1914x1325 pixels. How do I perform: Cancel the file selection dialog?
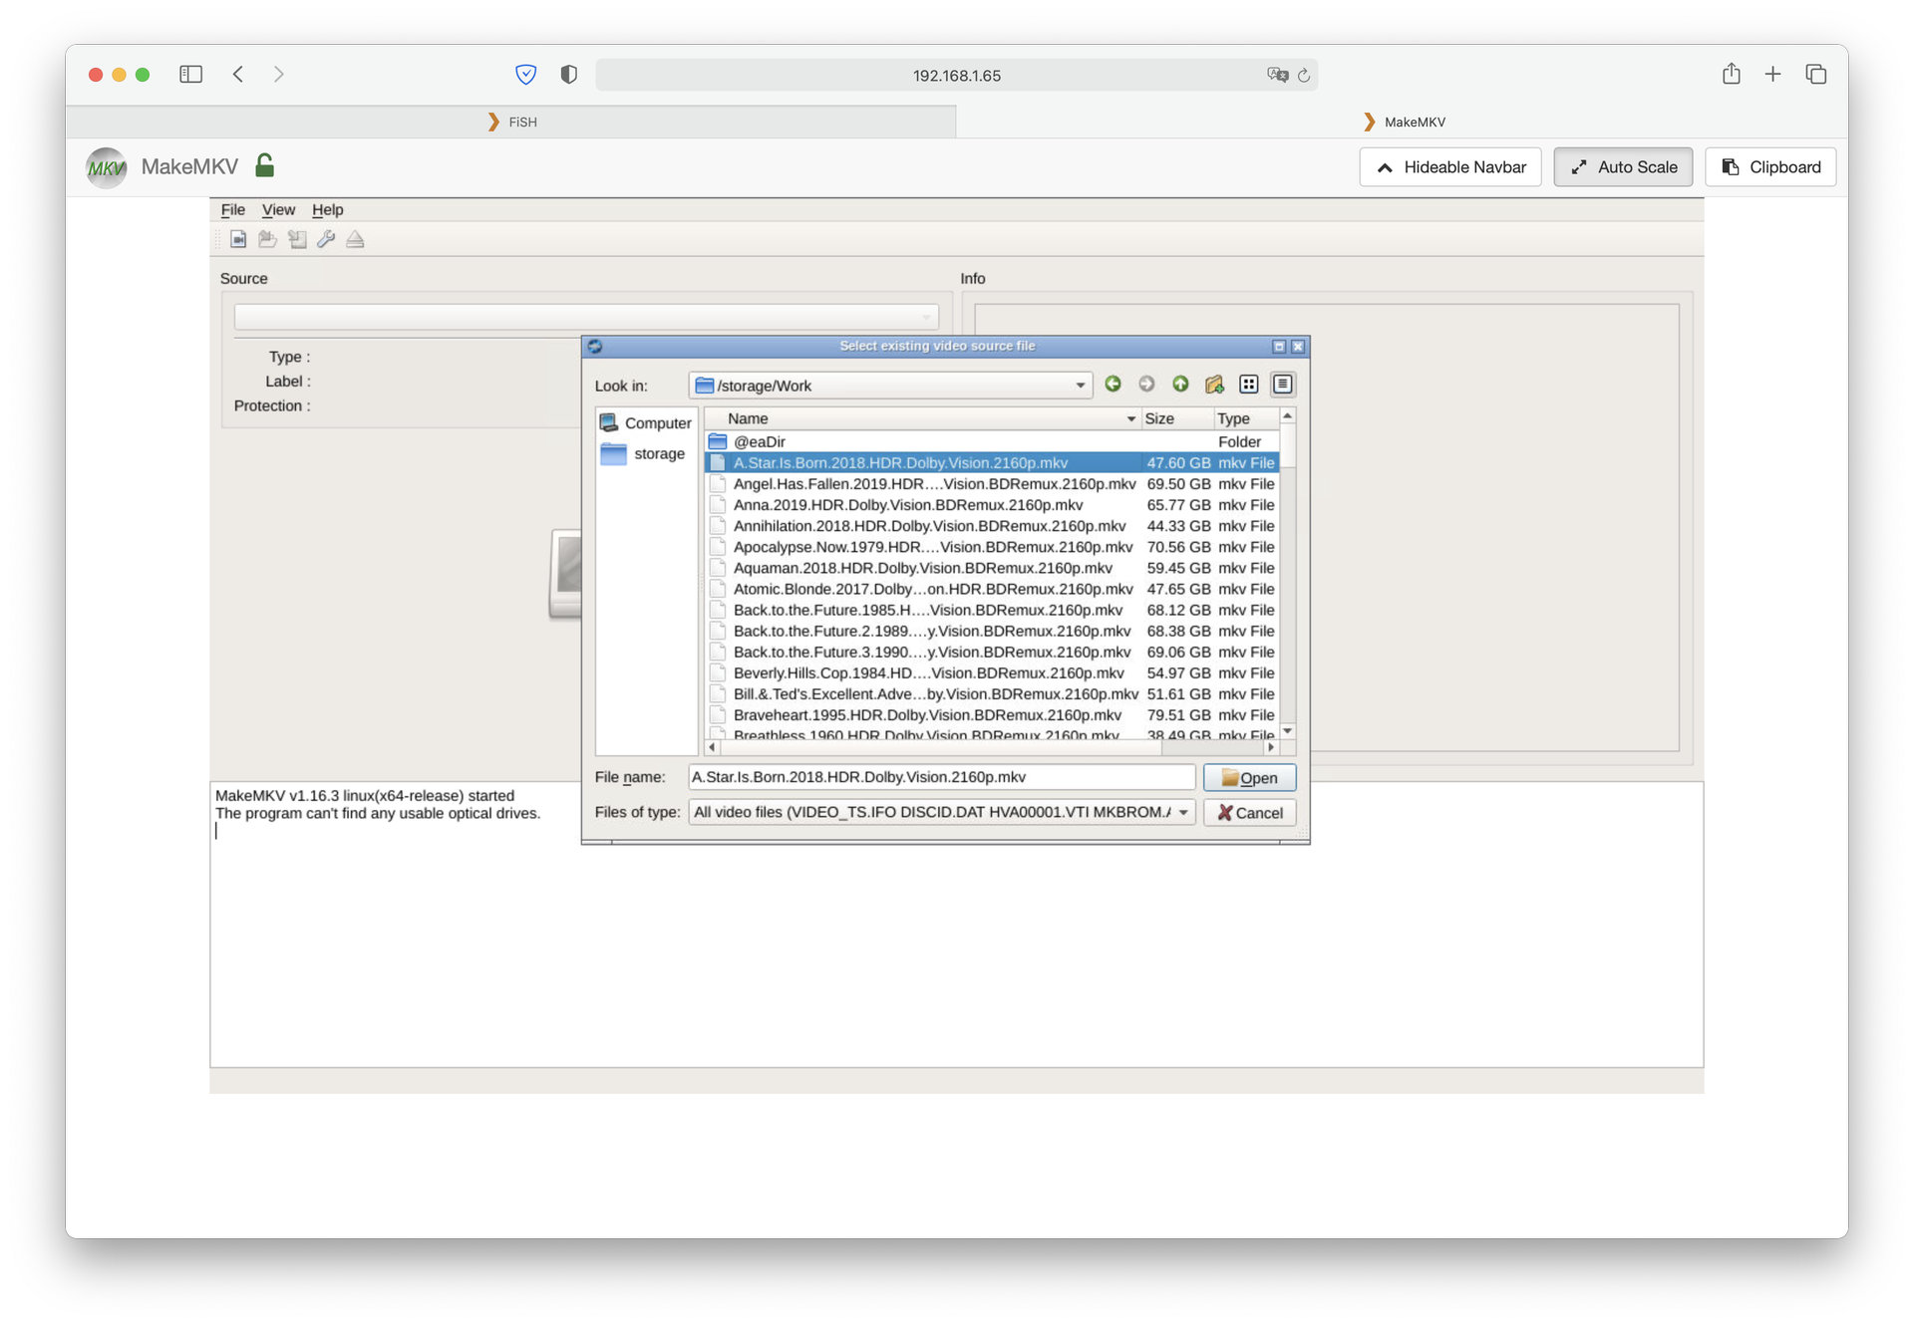click(1249, 813)
